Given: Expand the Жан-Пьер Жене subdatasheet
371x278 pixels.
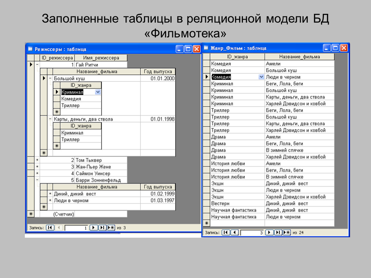Looking at the screenshot, I should tap(37, 167).
